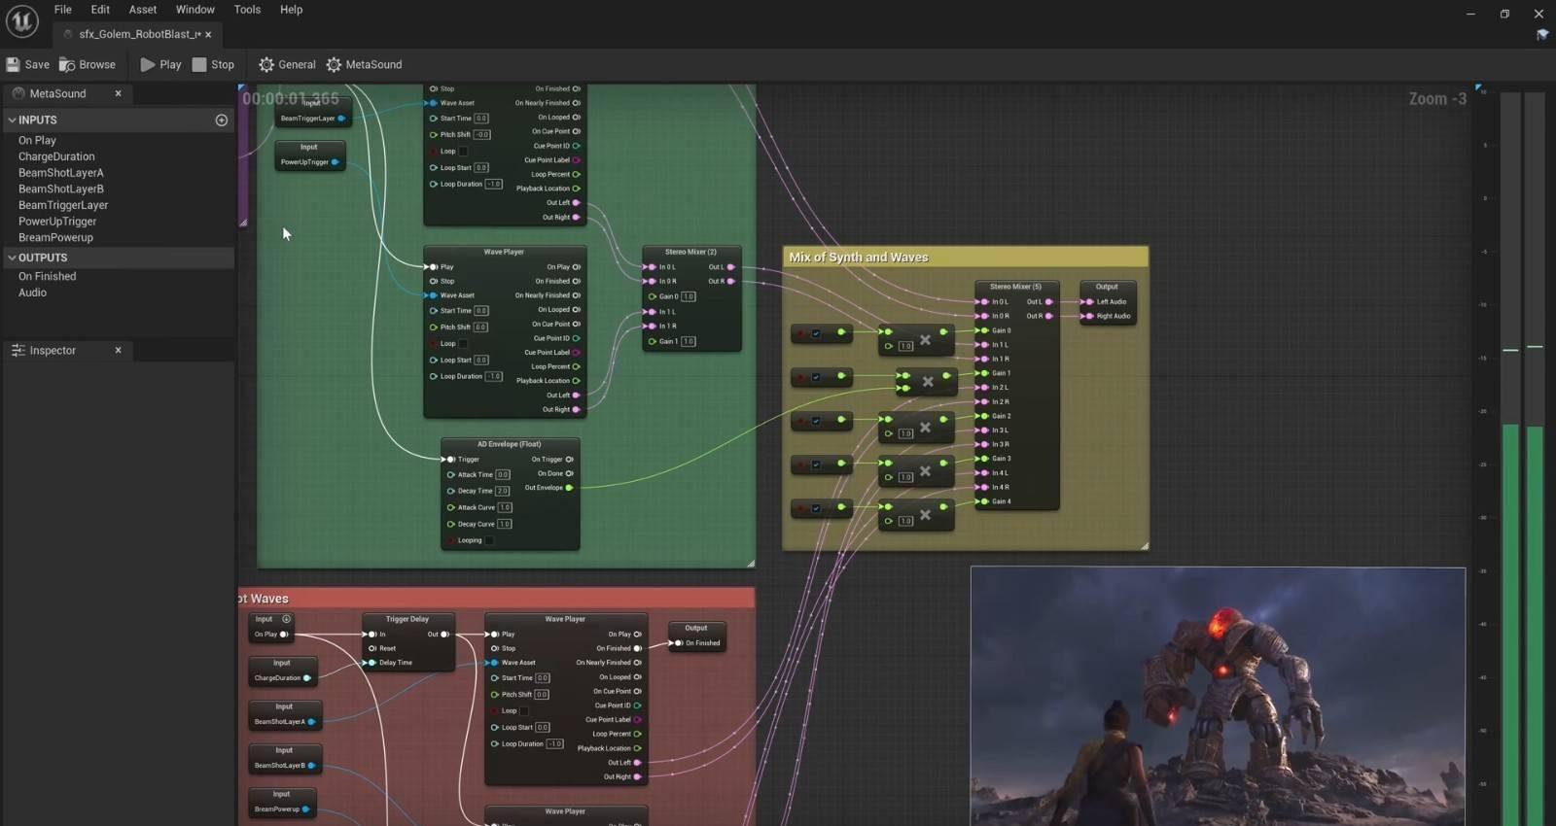Select the Mix of Synth and Waves comment title
1556x826 pixels.
click(x=859, y=258)
